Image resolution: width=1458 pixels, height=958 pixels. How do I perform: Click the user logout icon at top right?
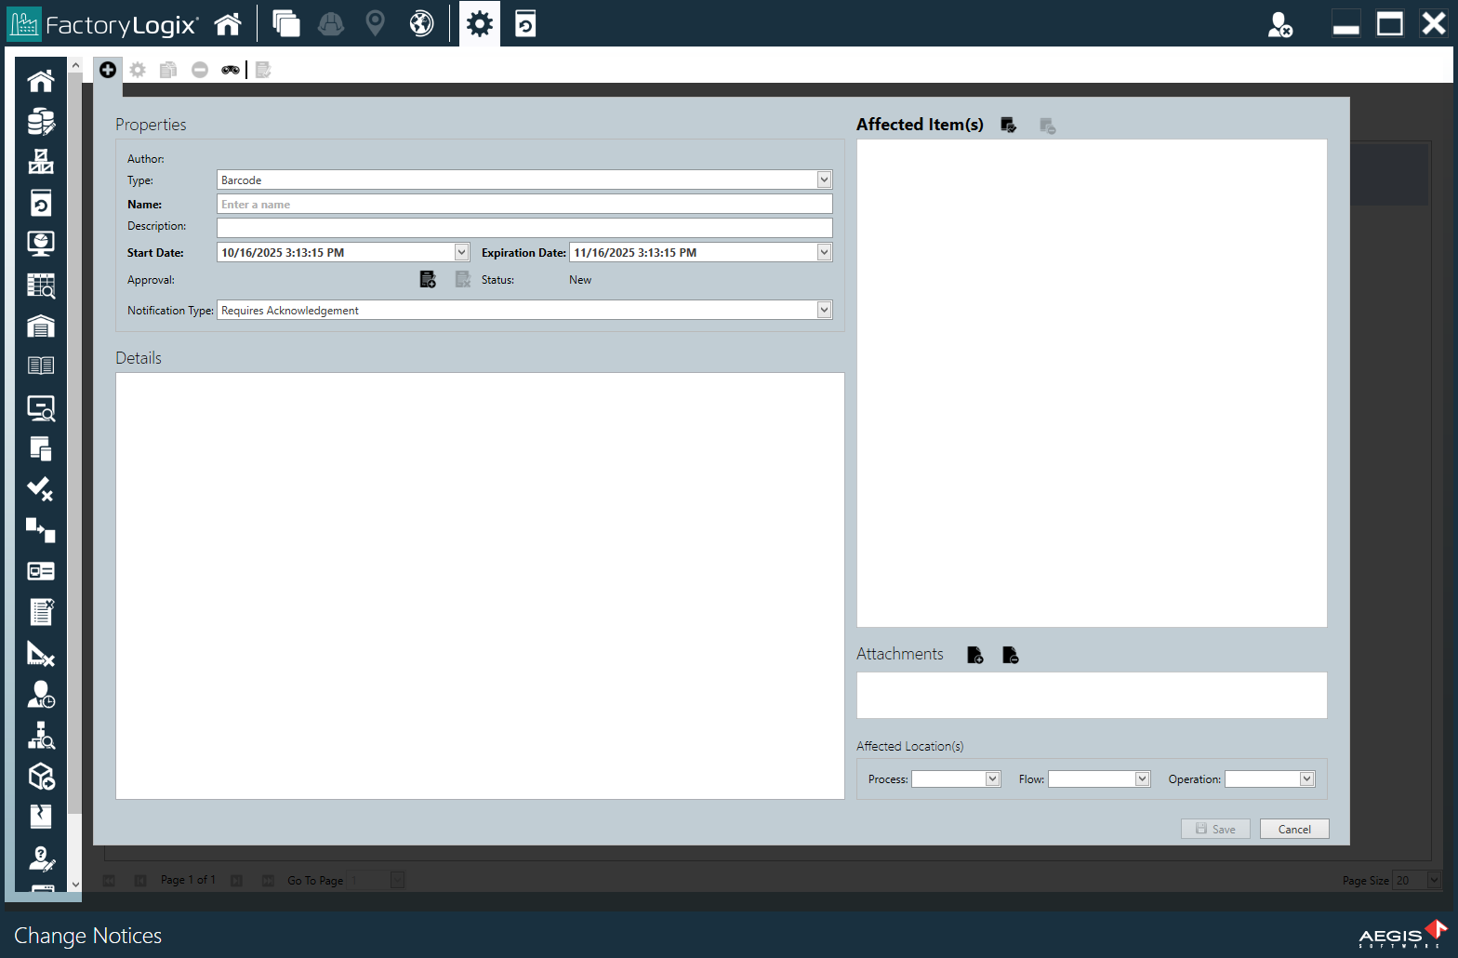[x=1279, y=24]
